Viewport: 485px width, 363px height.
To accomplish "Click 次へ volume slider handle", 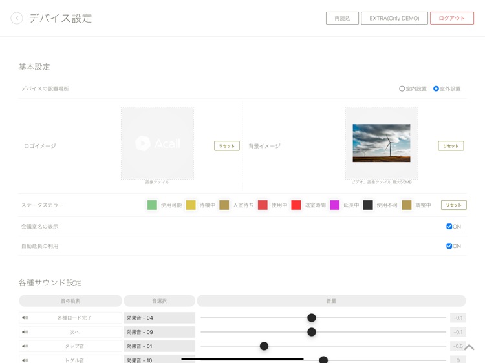I will coord(312,332).
